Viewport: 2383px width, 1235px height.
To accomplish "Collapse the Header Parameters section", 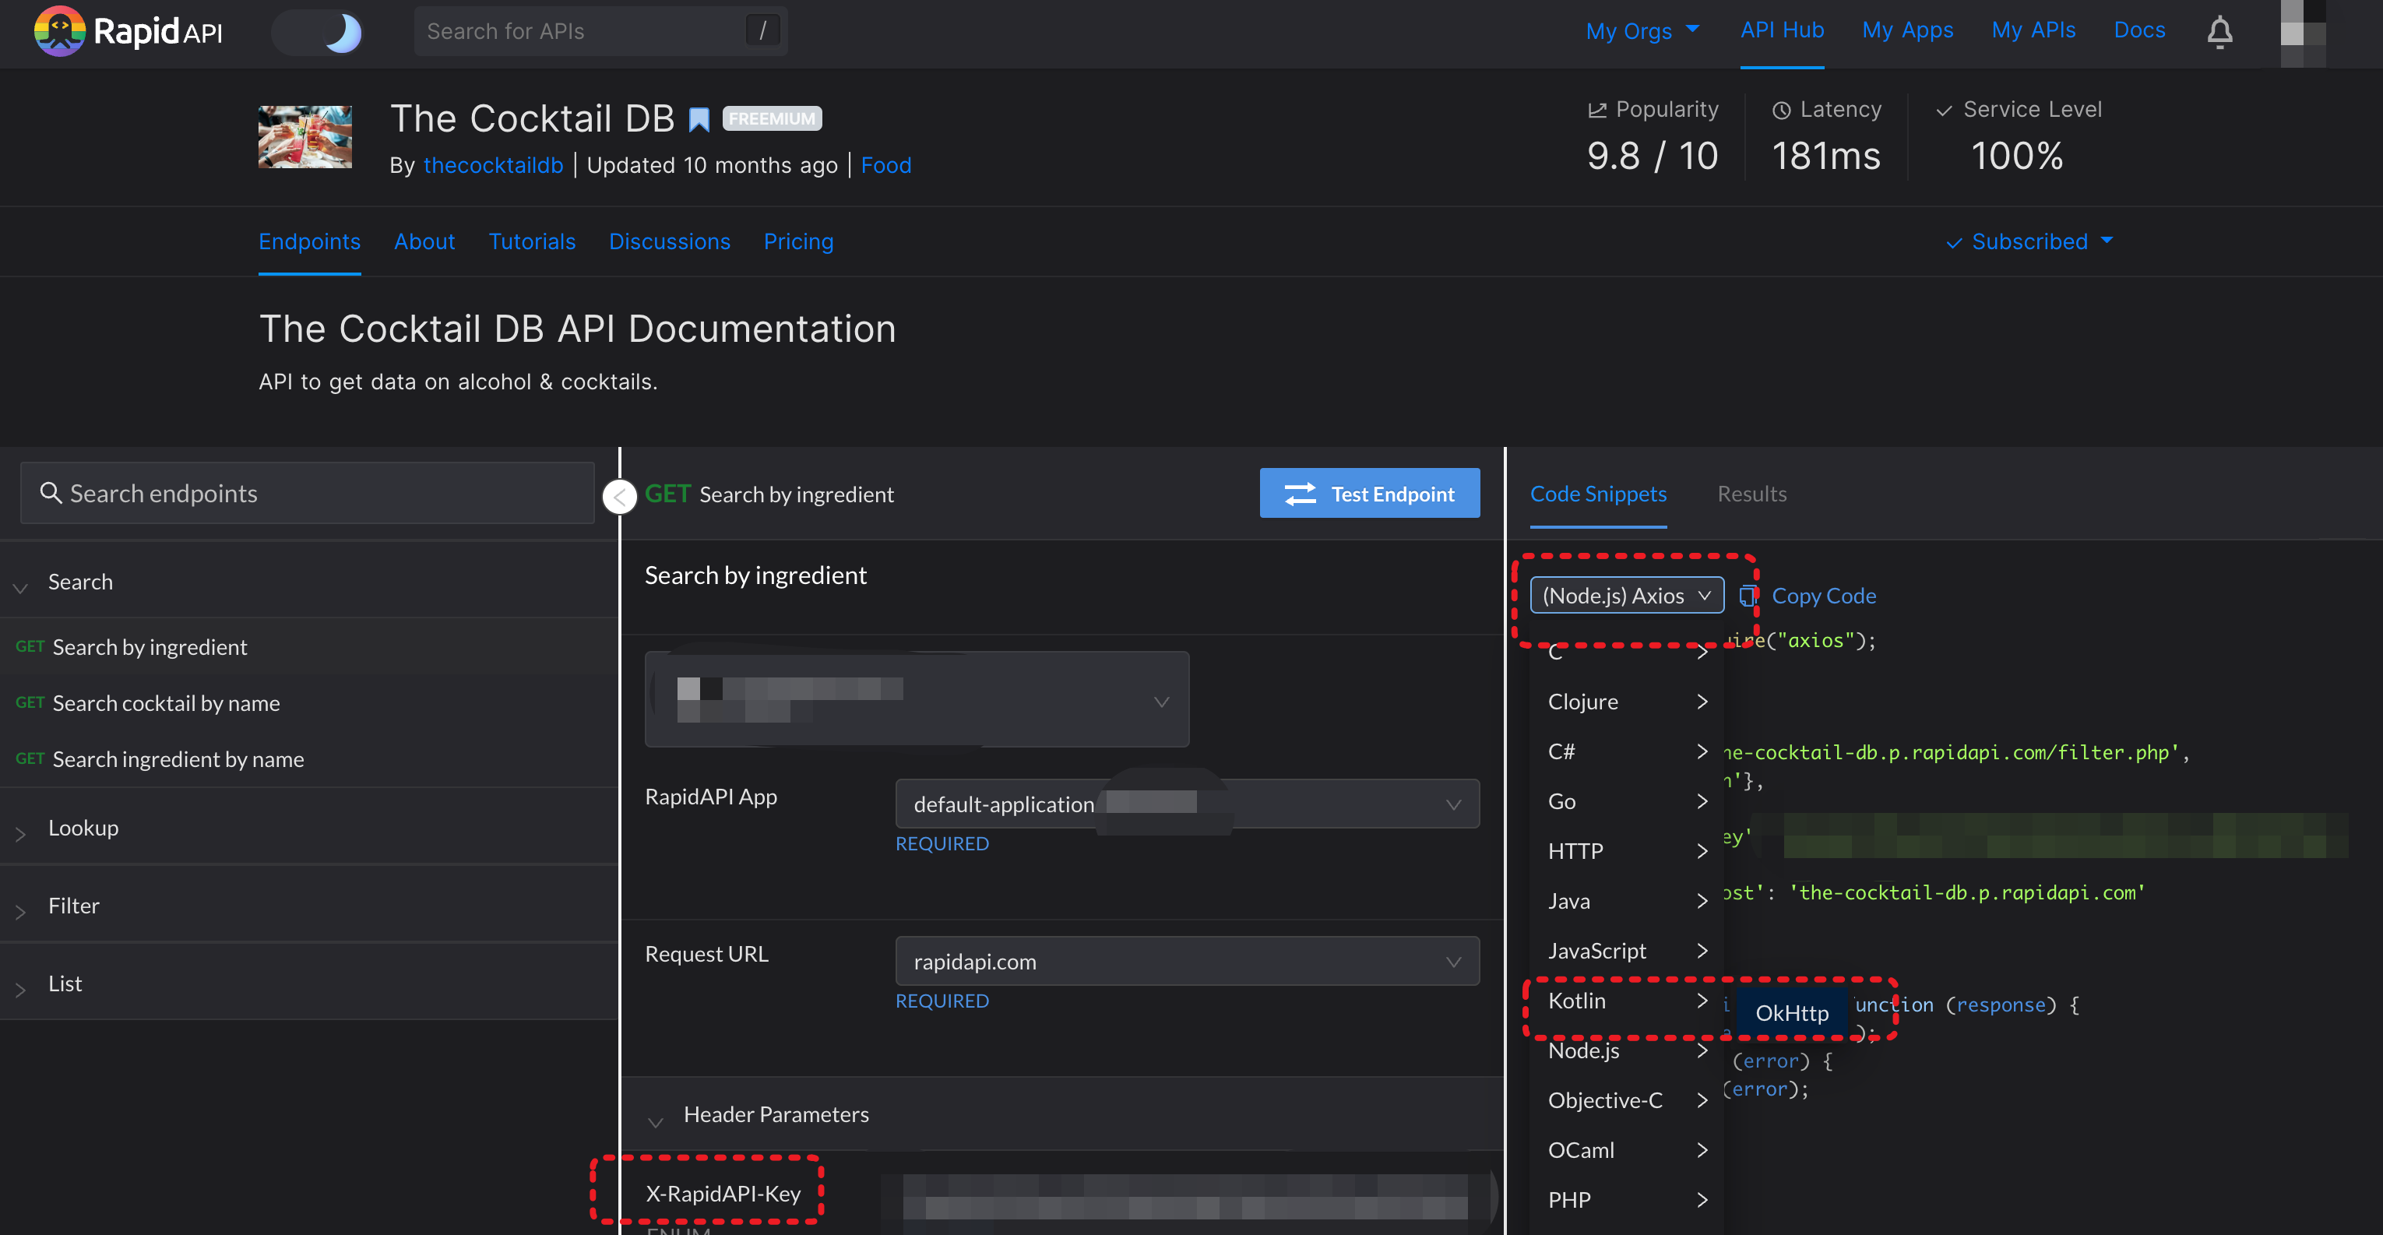I will [656, 1121].
